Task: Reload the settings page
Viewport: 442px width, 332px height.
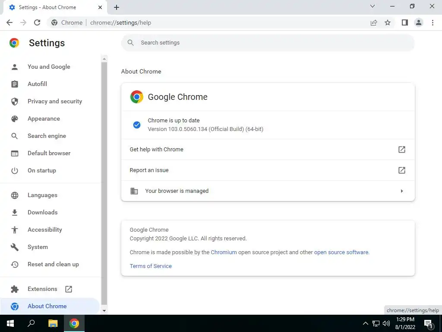Action: [x=37, y=22]
